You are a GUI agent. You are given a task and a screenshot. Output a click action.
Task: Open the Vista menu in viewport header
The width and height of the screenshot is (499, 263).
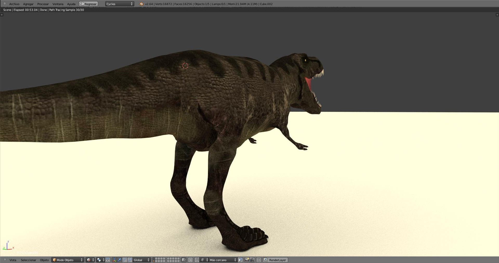pyautogui.click(x=13, y=260)
